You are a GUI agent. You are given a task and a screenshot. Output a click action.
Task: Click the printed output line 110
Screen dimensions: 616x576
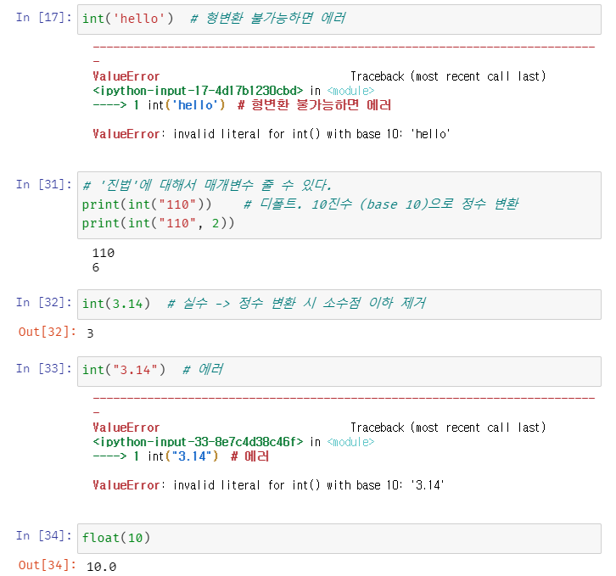(x=104, y=253)
